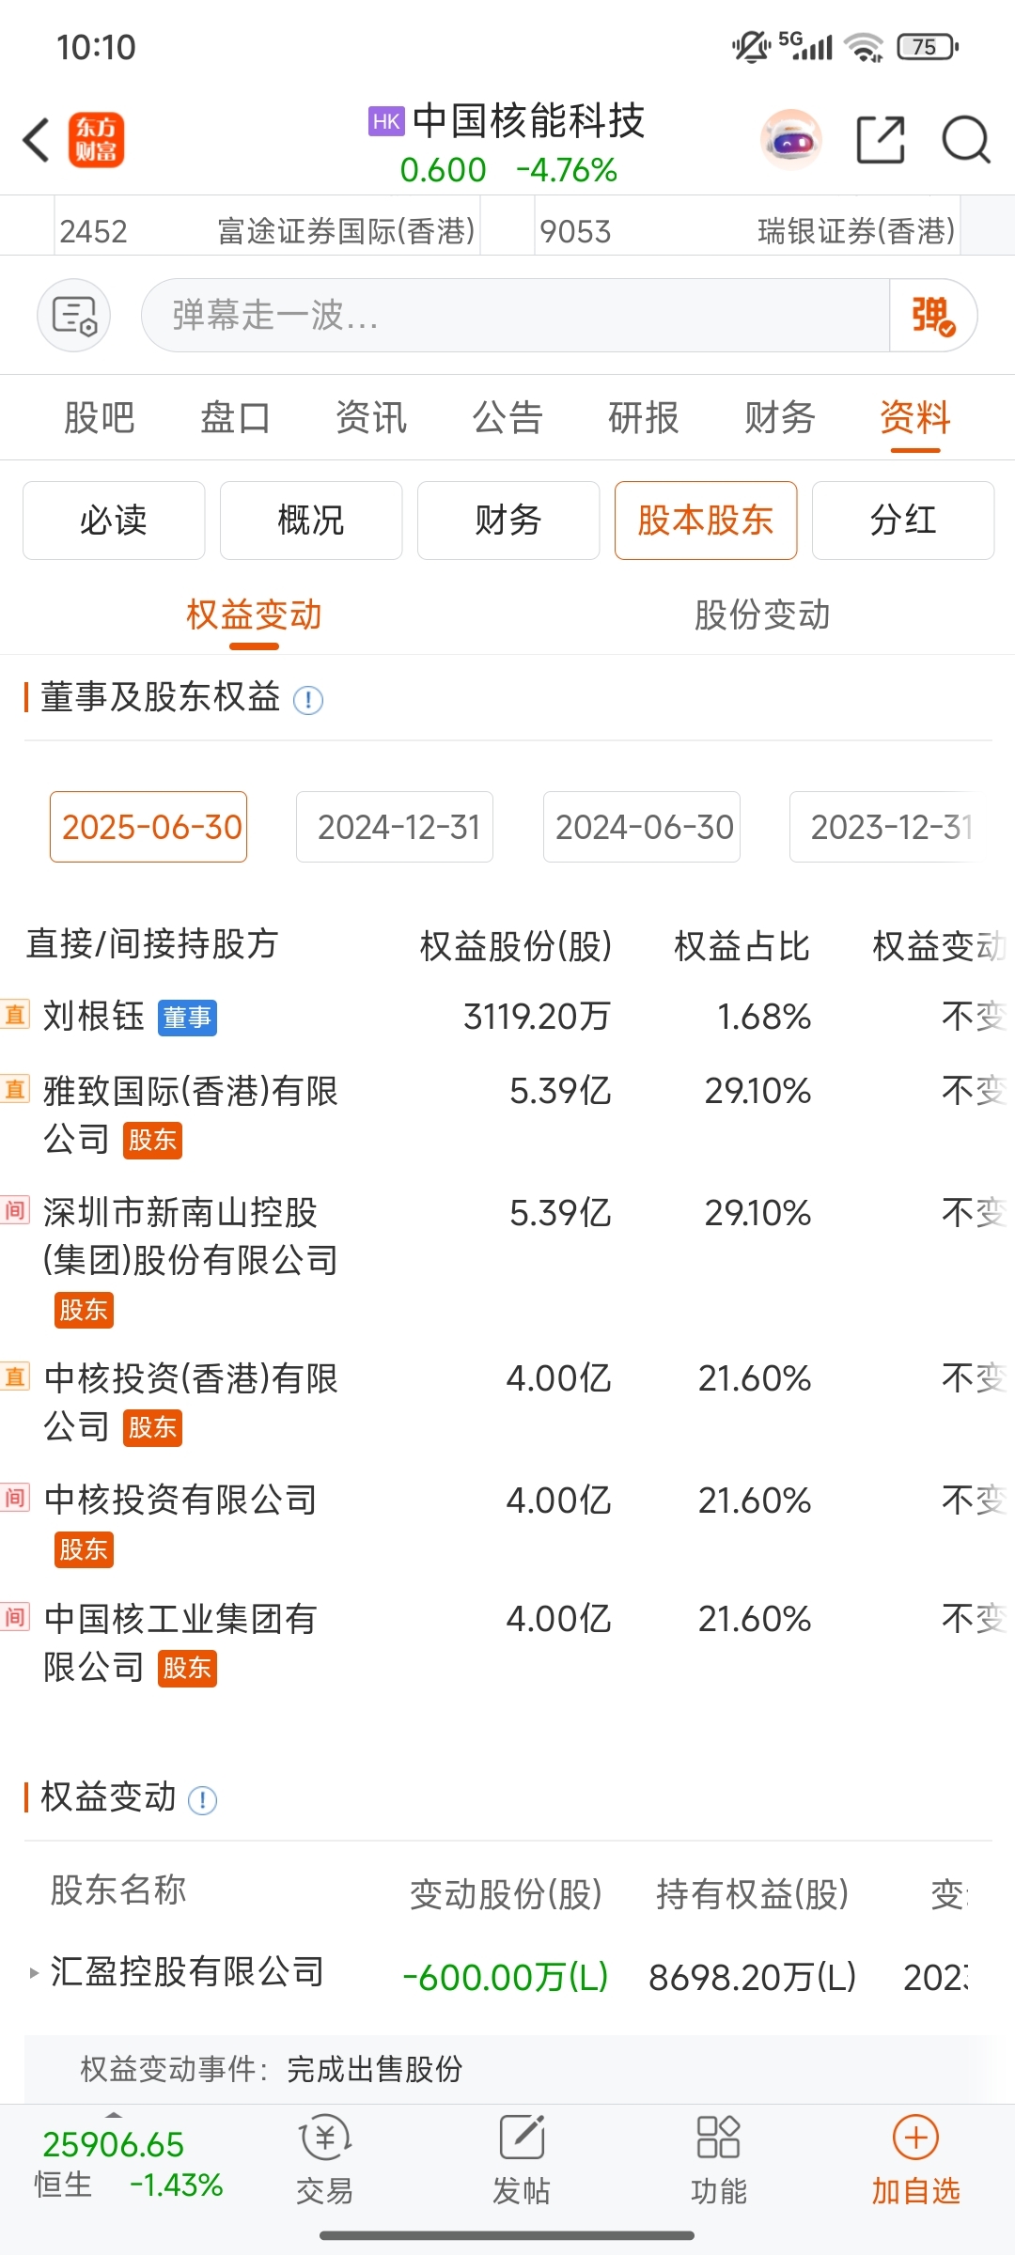
Task: Select the 资料 tab
Action: pos(915,417)
